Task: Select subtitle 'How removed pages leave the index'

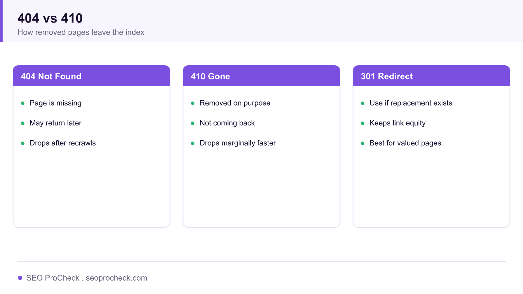Action: (81, 32)
